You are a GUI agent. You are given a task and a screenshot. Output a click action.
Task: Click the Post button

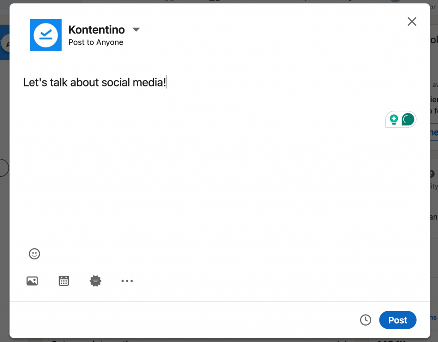tap(397, 320)
